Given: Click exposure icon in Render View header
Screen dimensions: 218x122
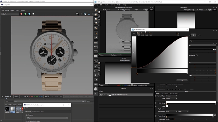Looking at the screenshot, I should (x=146, y=10).
